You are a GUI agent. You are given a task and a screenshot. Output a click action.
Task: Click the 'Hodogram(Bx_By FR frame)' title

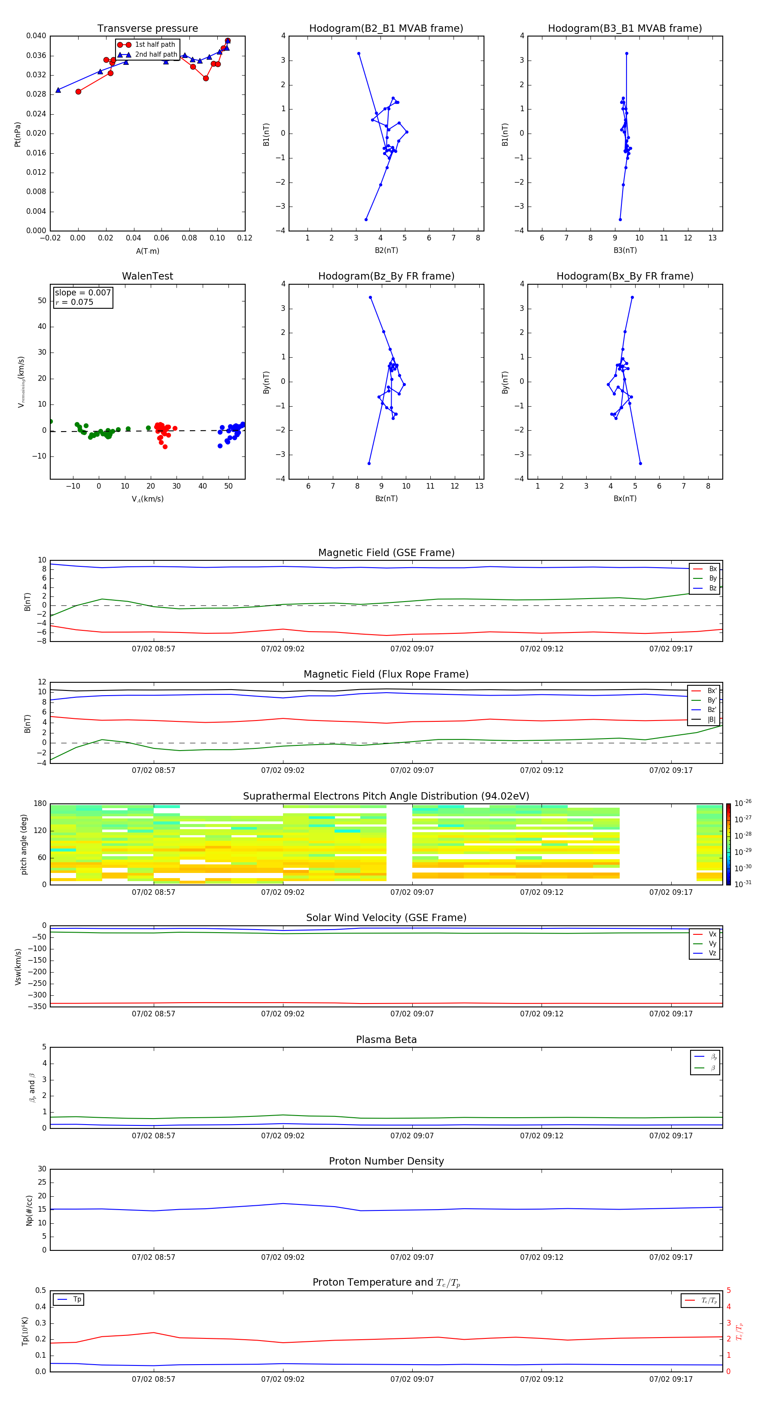(x=625, y=276)
